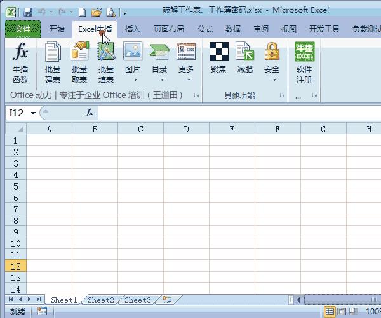Open 牛插函数 fx function tool

click(x=20, y=63)
